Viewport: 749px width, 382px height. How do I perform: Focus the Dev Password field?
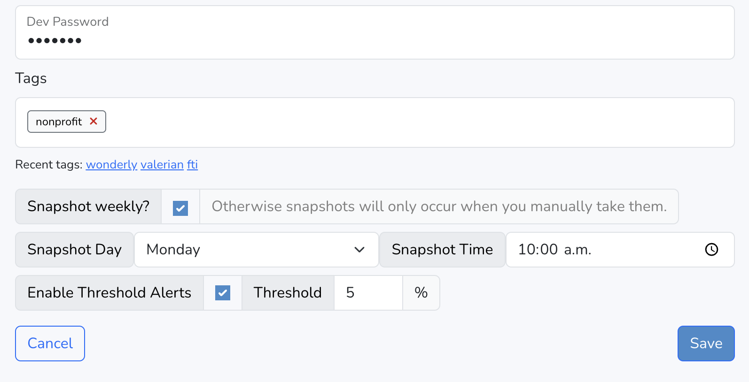click(375, 32)
